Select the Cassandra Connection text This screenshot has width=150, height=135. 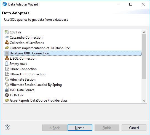(x=26, y=38)
